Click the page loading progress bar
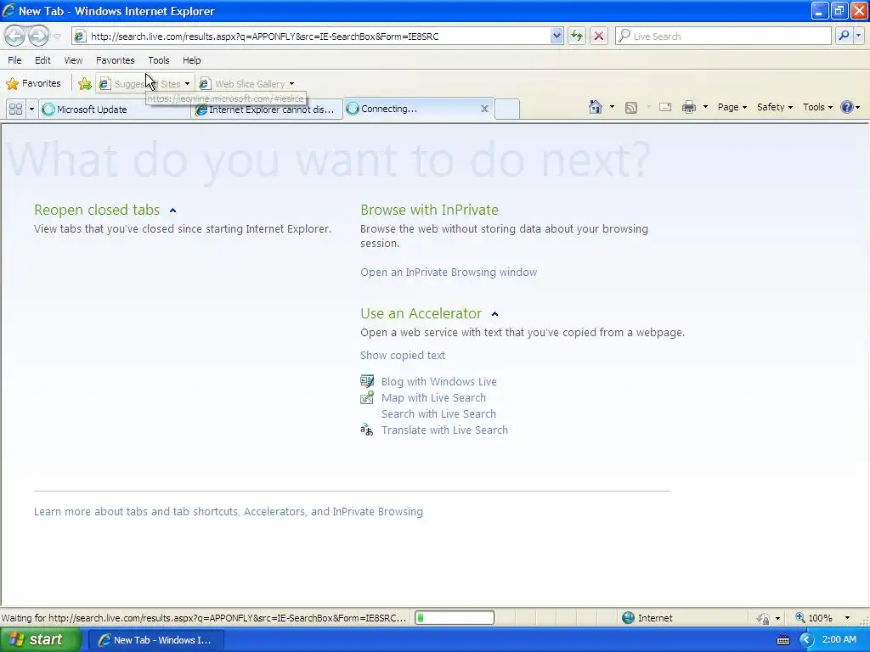The width and height of the screenshot is (870, 652). (x=455, y=618)
